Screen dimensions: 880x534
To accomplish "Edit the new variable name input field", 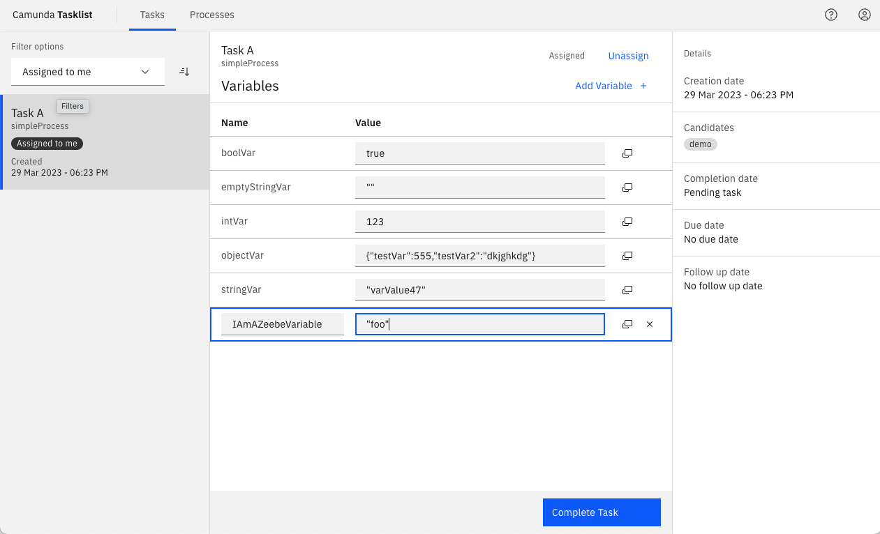I will coord(282,323).
